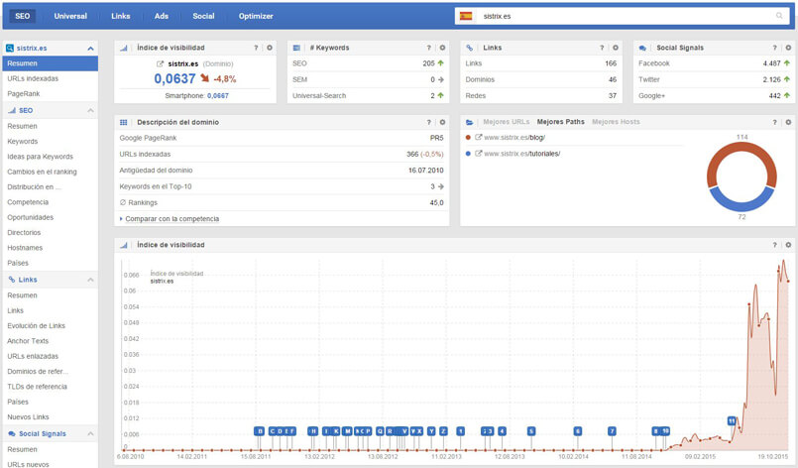Click the help icon in # Keywords panel
798x468 pixels.
point(429,48)
